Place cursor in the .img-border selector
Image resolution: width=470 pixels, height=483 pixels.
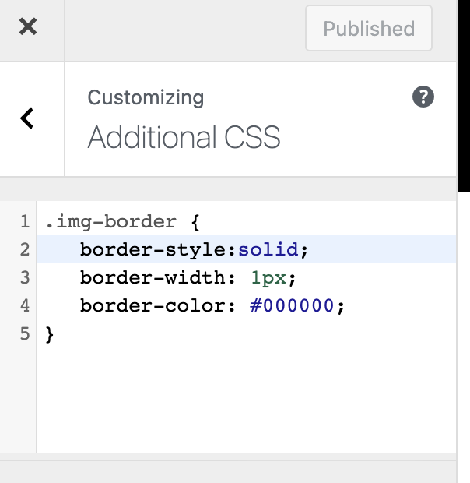click(110, 222)
